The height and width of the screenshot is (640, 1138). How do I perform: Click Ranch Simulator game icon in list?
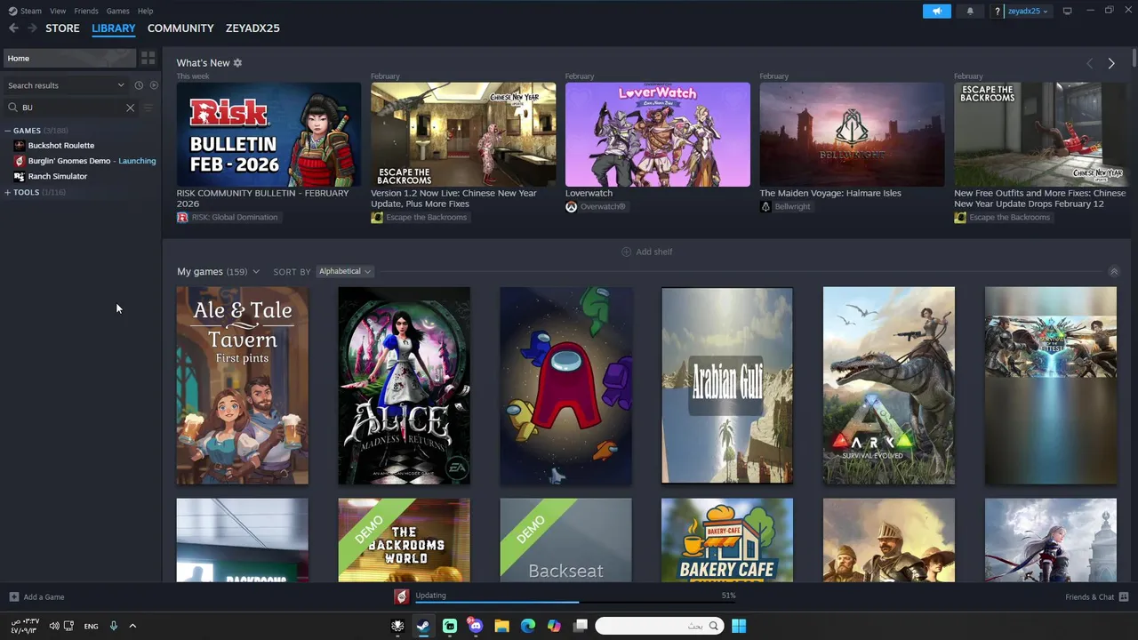pyautogui.click(x=20, y=176)
